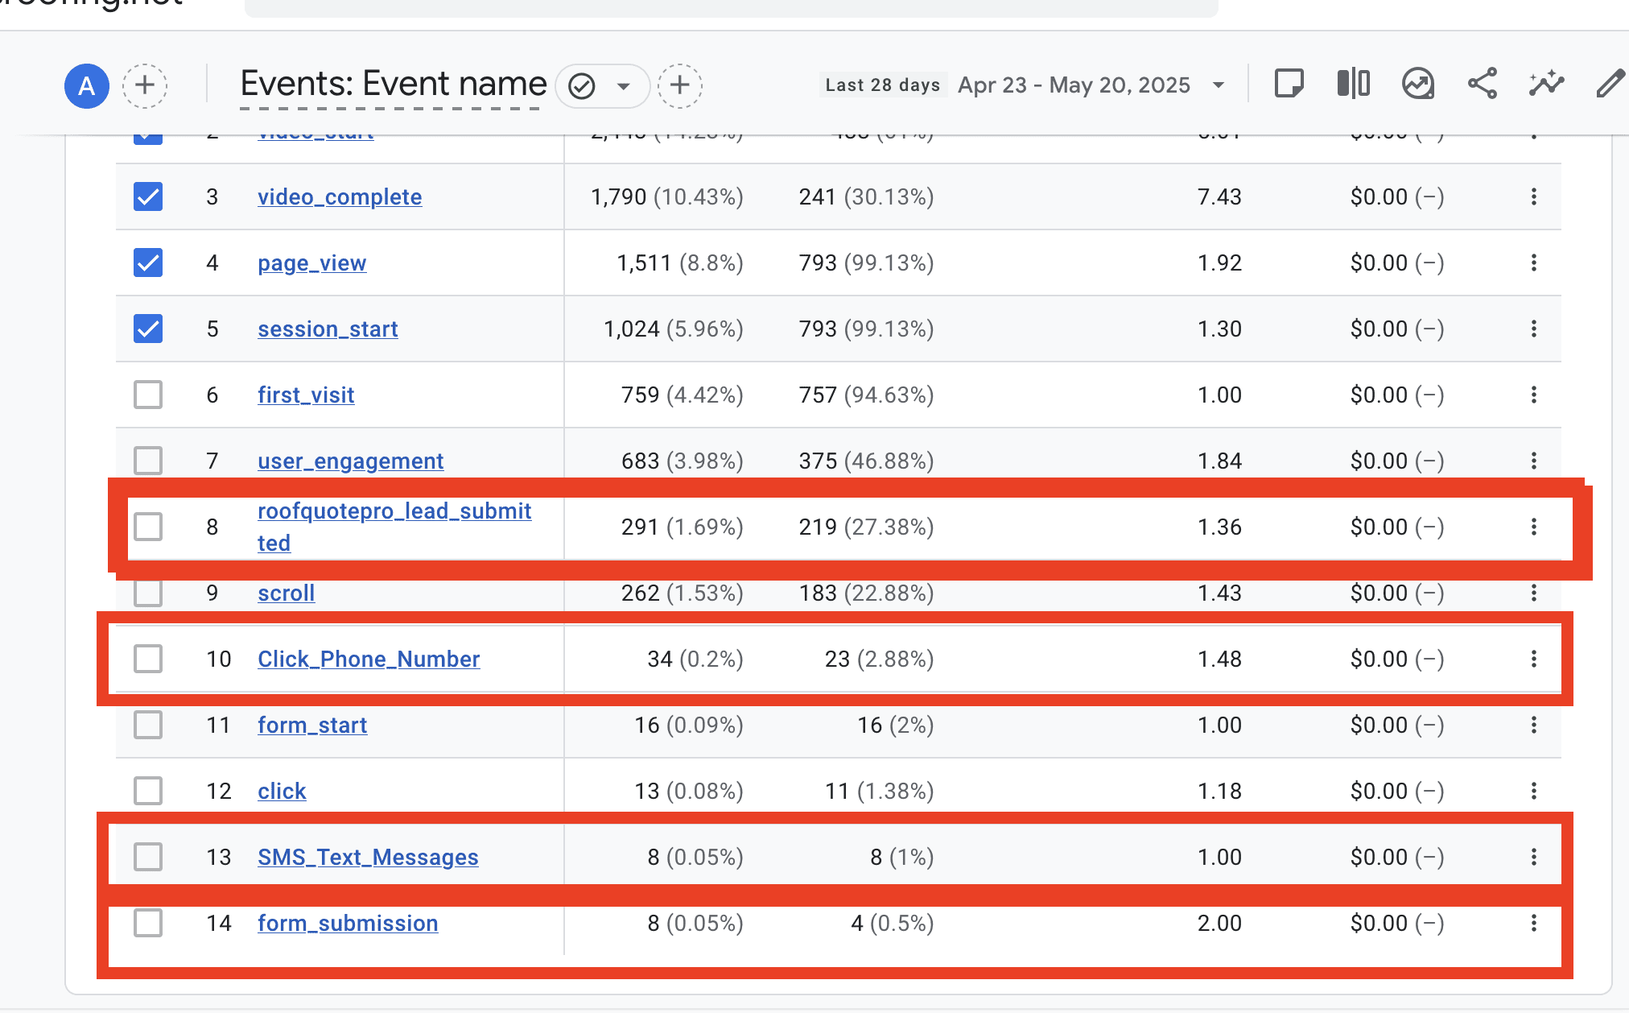
Task: Check the form_start row checkbox
Action: tap(148, 725)
